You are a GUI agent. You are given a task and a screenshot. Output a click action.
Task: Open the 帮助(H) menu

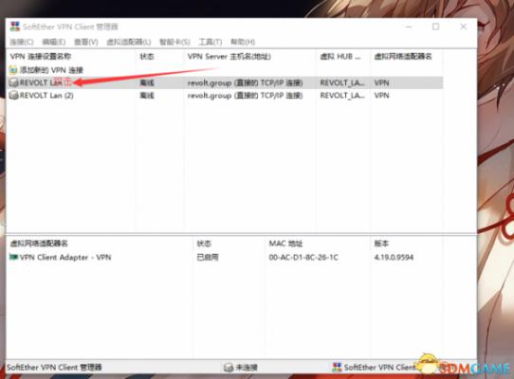243,42
